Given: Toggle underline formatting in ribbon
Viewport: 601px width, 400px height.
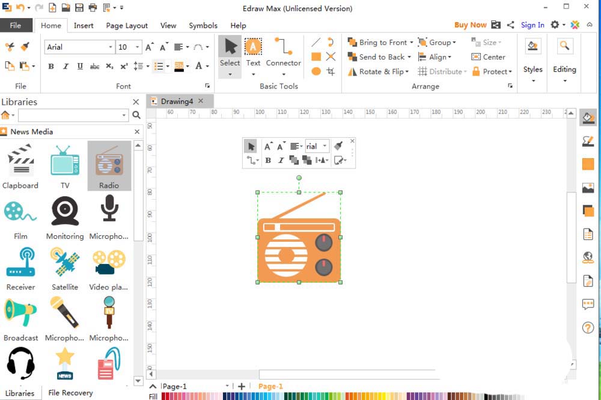Looking at the screenshot, I should click(x=80, y=66).
